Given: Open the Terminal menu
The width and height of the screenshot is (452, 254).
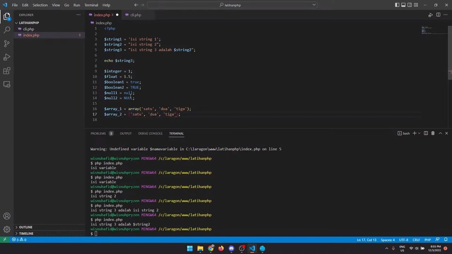Looking at the screenshot, I should (91, 5).
